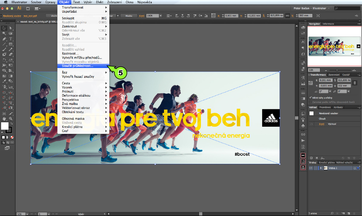Select the Zoom magnifier tool
362x216 pixels.
tap(10, 119)
